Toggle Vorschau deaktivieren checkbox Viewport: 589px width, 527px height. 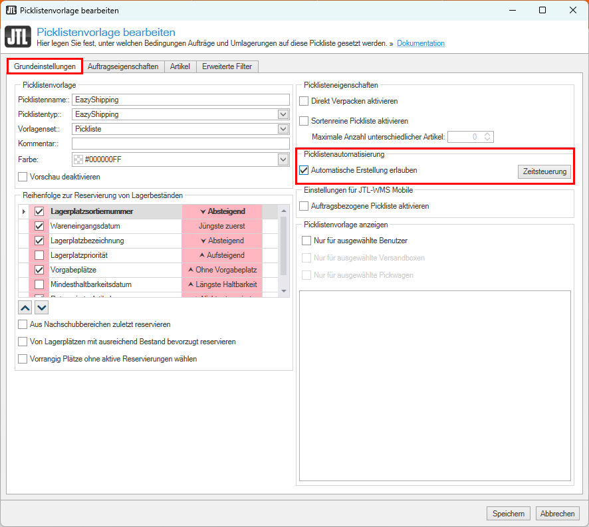(x=23, y=177)
